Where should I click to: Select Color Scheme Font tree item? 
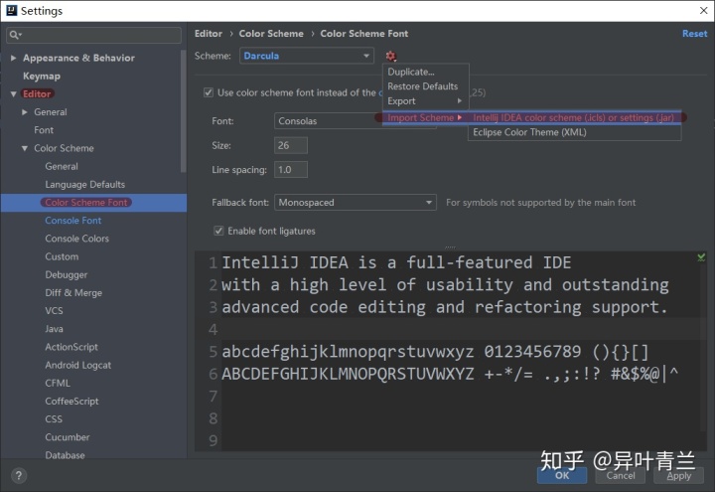tap(86, 202)
